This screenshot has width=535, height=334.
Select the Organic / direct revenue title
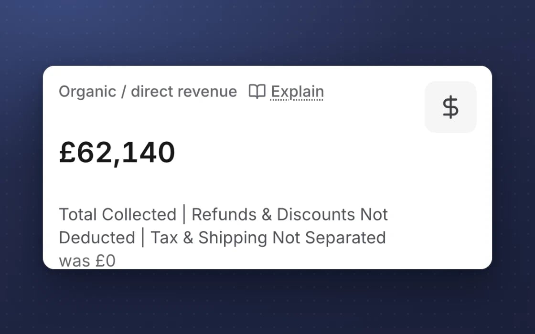148,92
